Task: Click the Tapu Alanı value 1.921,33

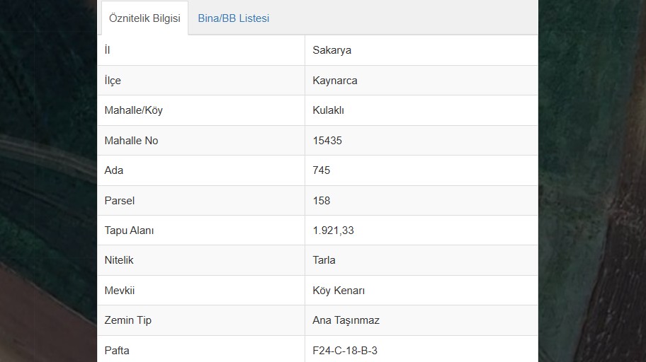Action: (x=333, y=230)
